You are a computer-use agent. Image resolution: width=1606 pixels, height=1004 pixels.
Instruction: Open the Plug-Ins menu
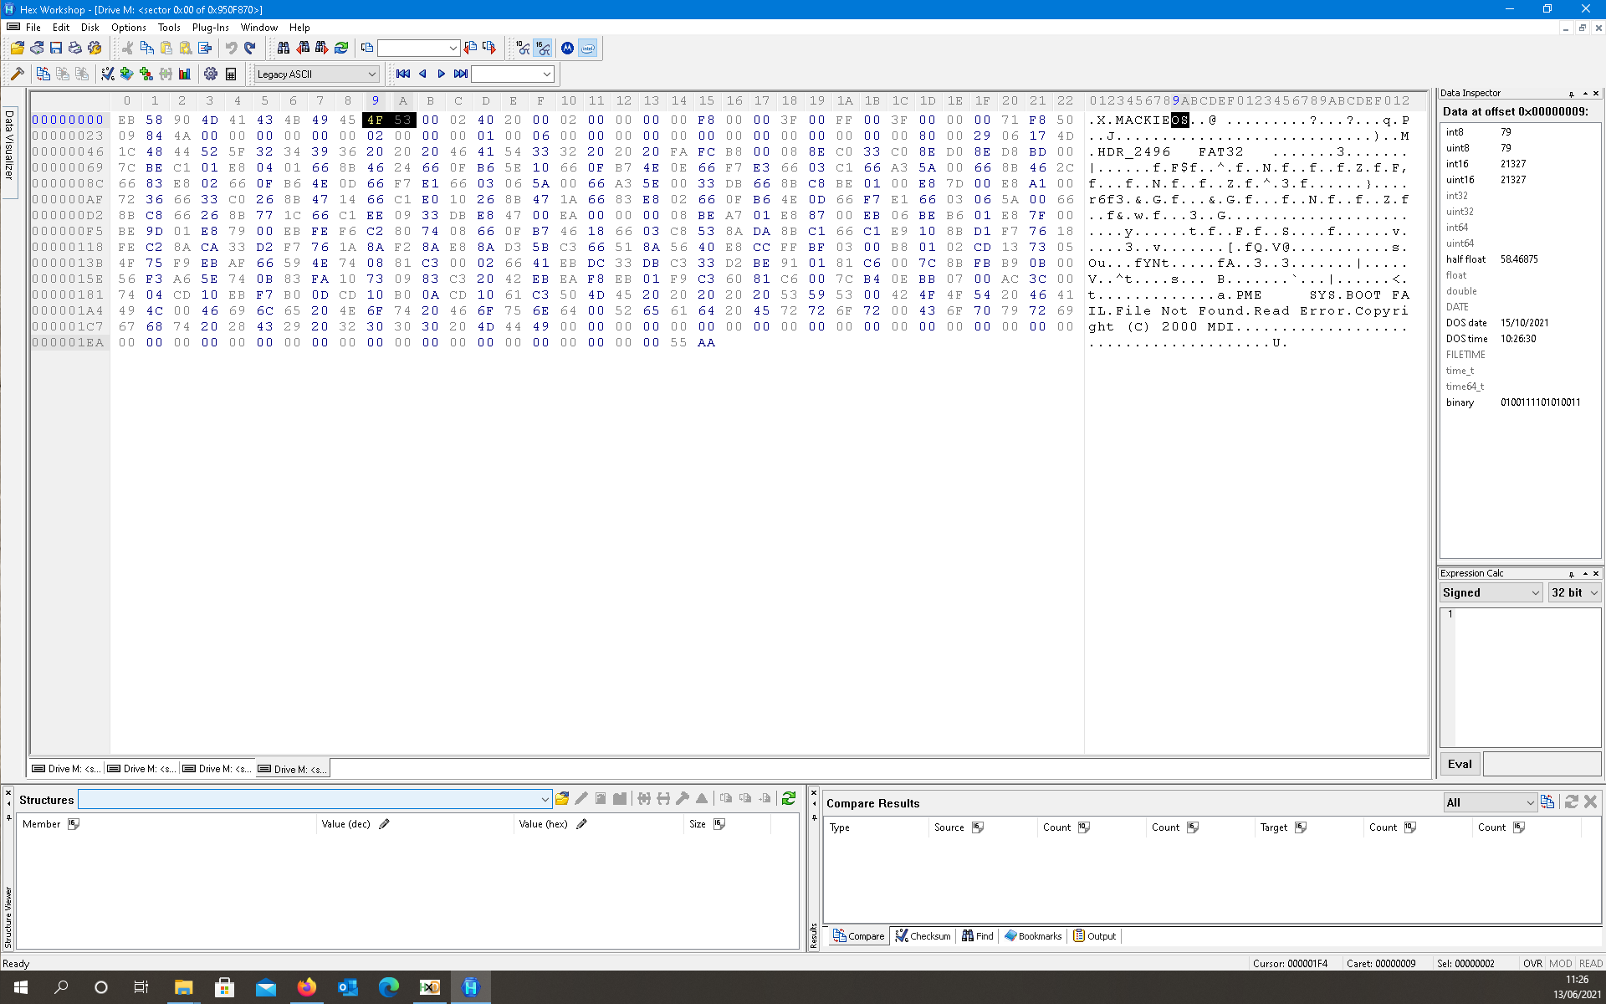coord(210,28)
